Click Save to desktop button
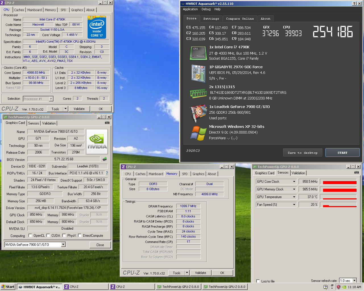 point(303,153)
